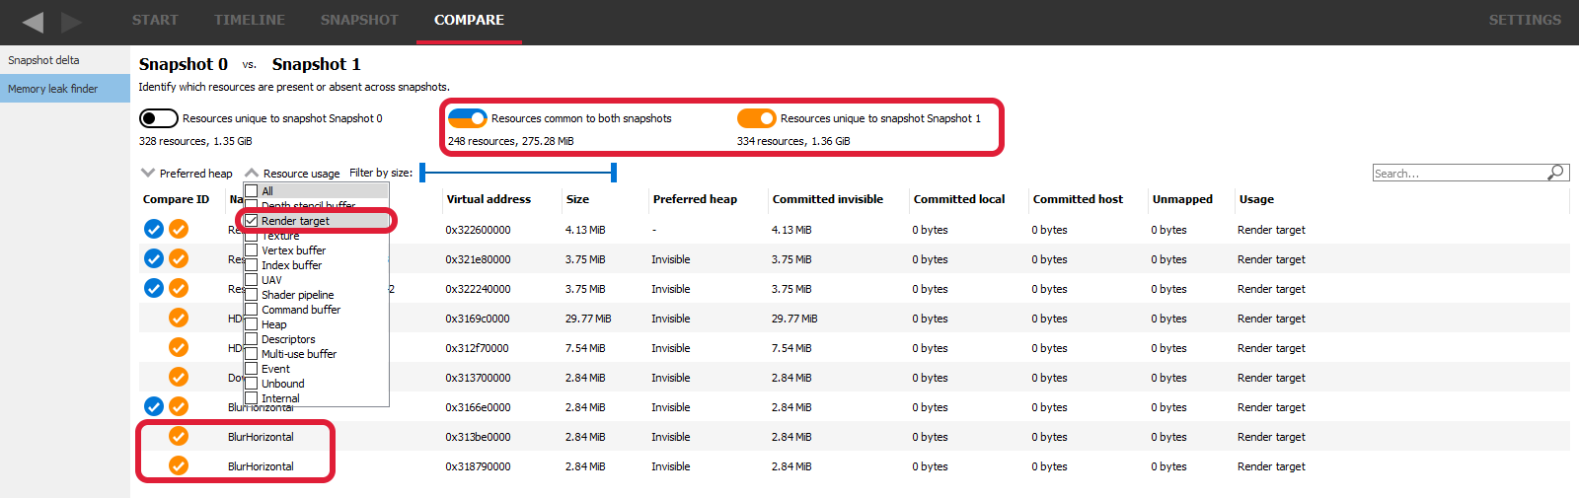The image size is (1579, 498).
Task: Click blue check icon in the 4.13 MiB row
Action: pos(154,229)
